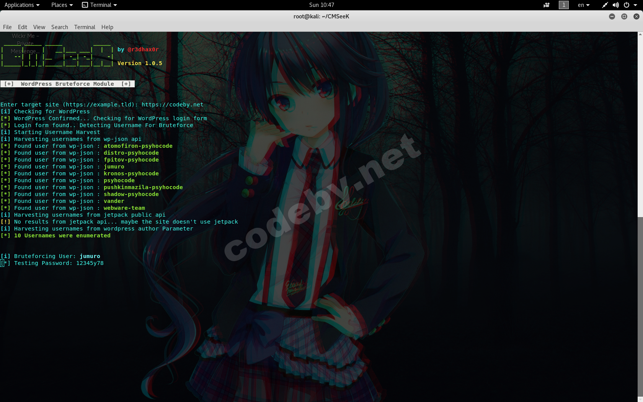Click the Bruteforcing User: jumuro line
Viewport: 643px width, 402px height.
50,256
